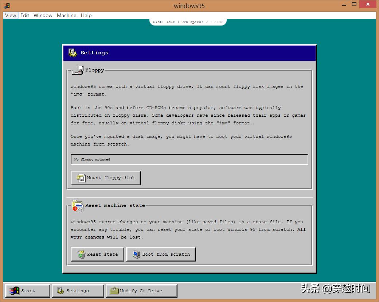Click the icon in the Settings dialog title bar
379x302 pixels.
coord(72,53)
